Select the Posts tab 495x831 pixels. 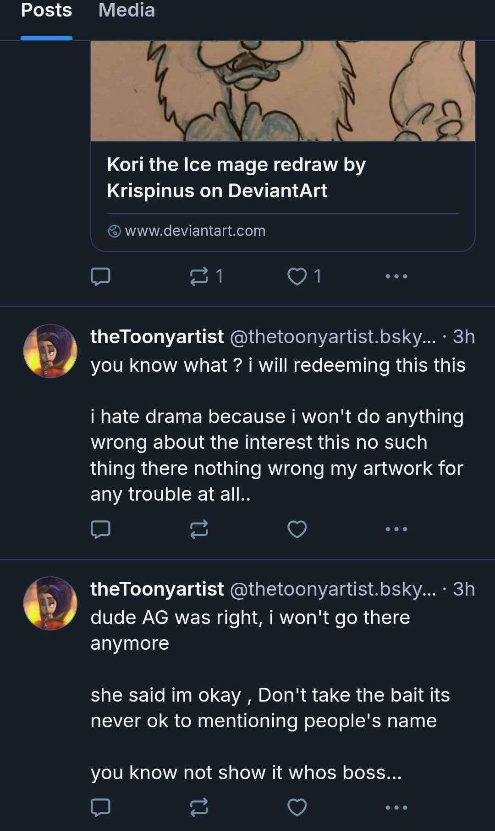[x=46, y=10]
